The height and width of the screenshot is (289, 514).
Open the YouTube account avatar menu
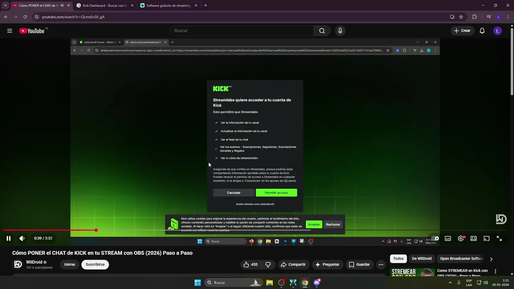[498, 31]
